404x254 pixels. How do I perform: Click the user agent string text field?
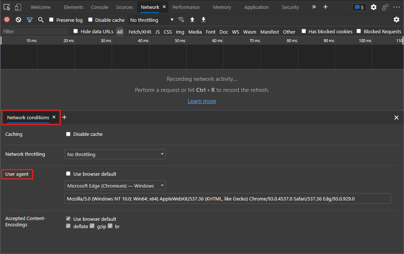(227, 199)
